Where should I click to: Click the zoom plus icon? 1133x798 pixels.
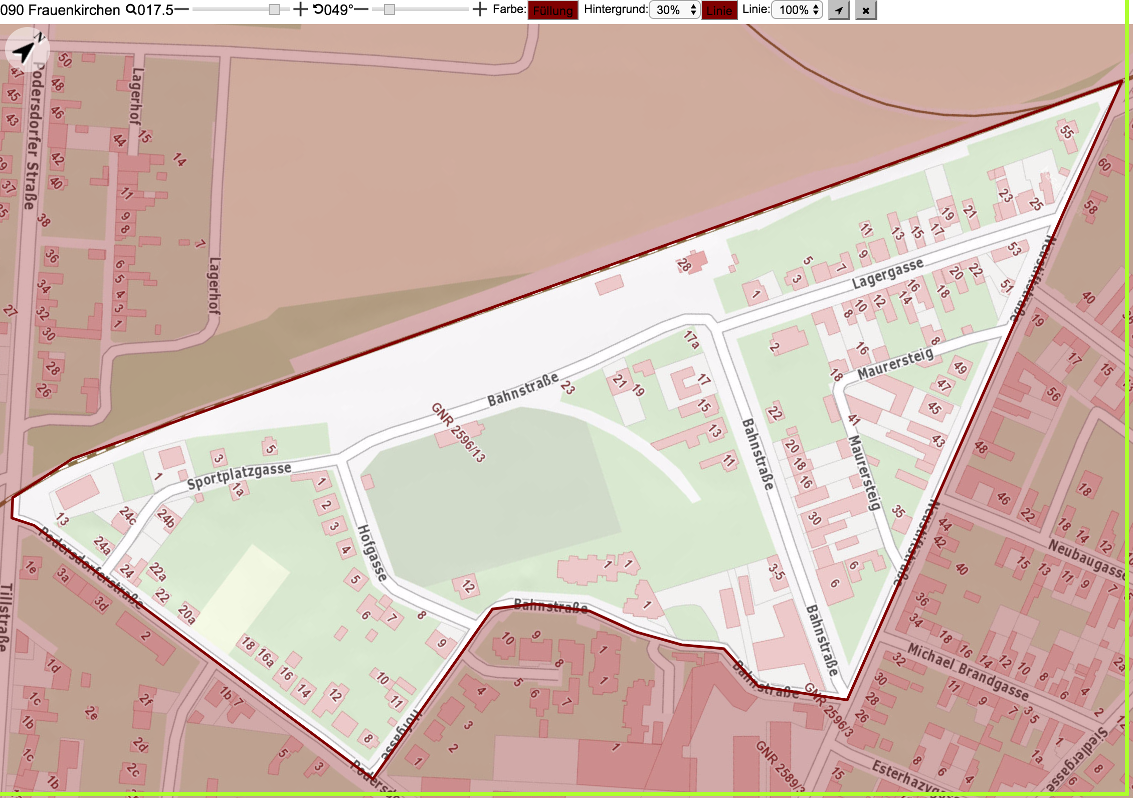point(300,10)
